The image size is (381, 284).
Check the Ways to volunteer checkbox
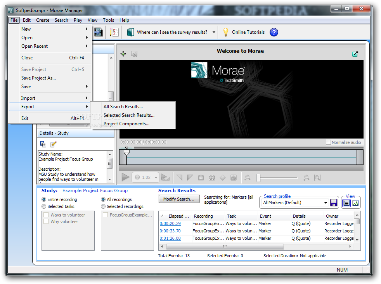coord(46,215)
